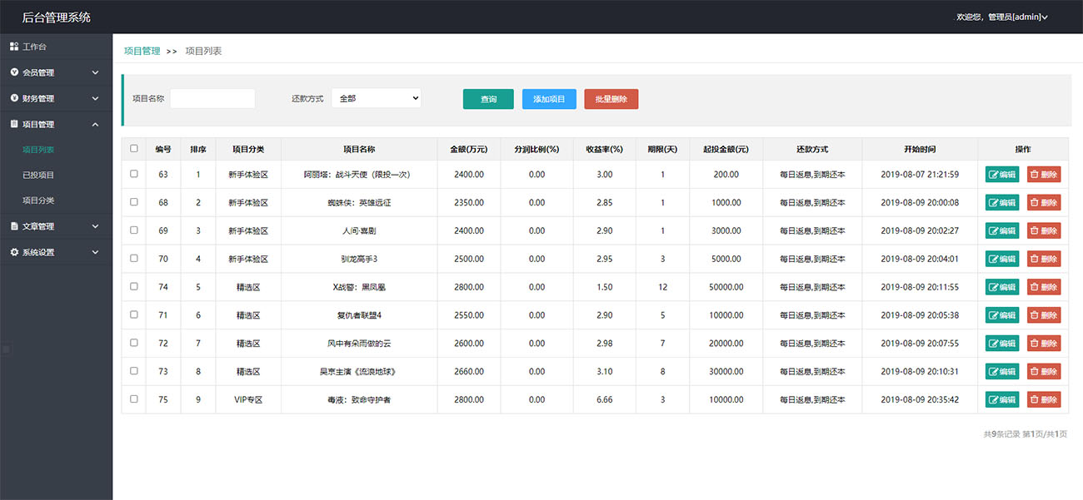1083x500 pixels.
Task: Delete project 70 驯龙高手3
Action: [1044, 259]
